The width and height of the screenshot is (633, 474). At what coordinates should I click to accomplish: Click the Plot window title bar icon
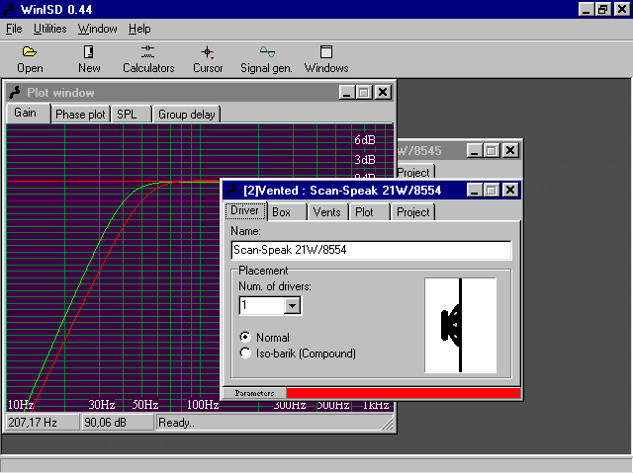[x=15, y=92]
